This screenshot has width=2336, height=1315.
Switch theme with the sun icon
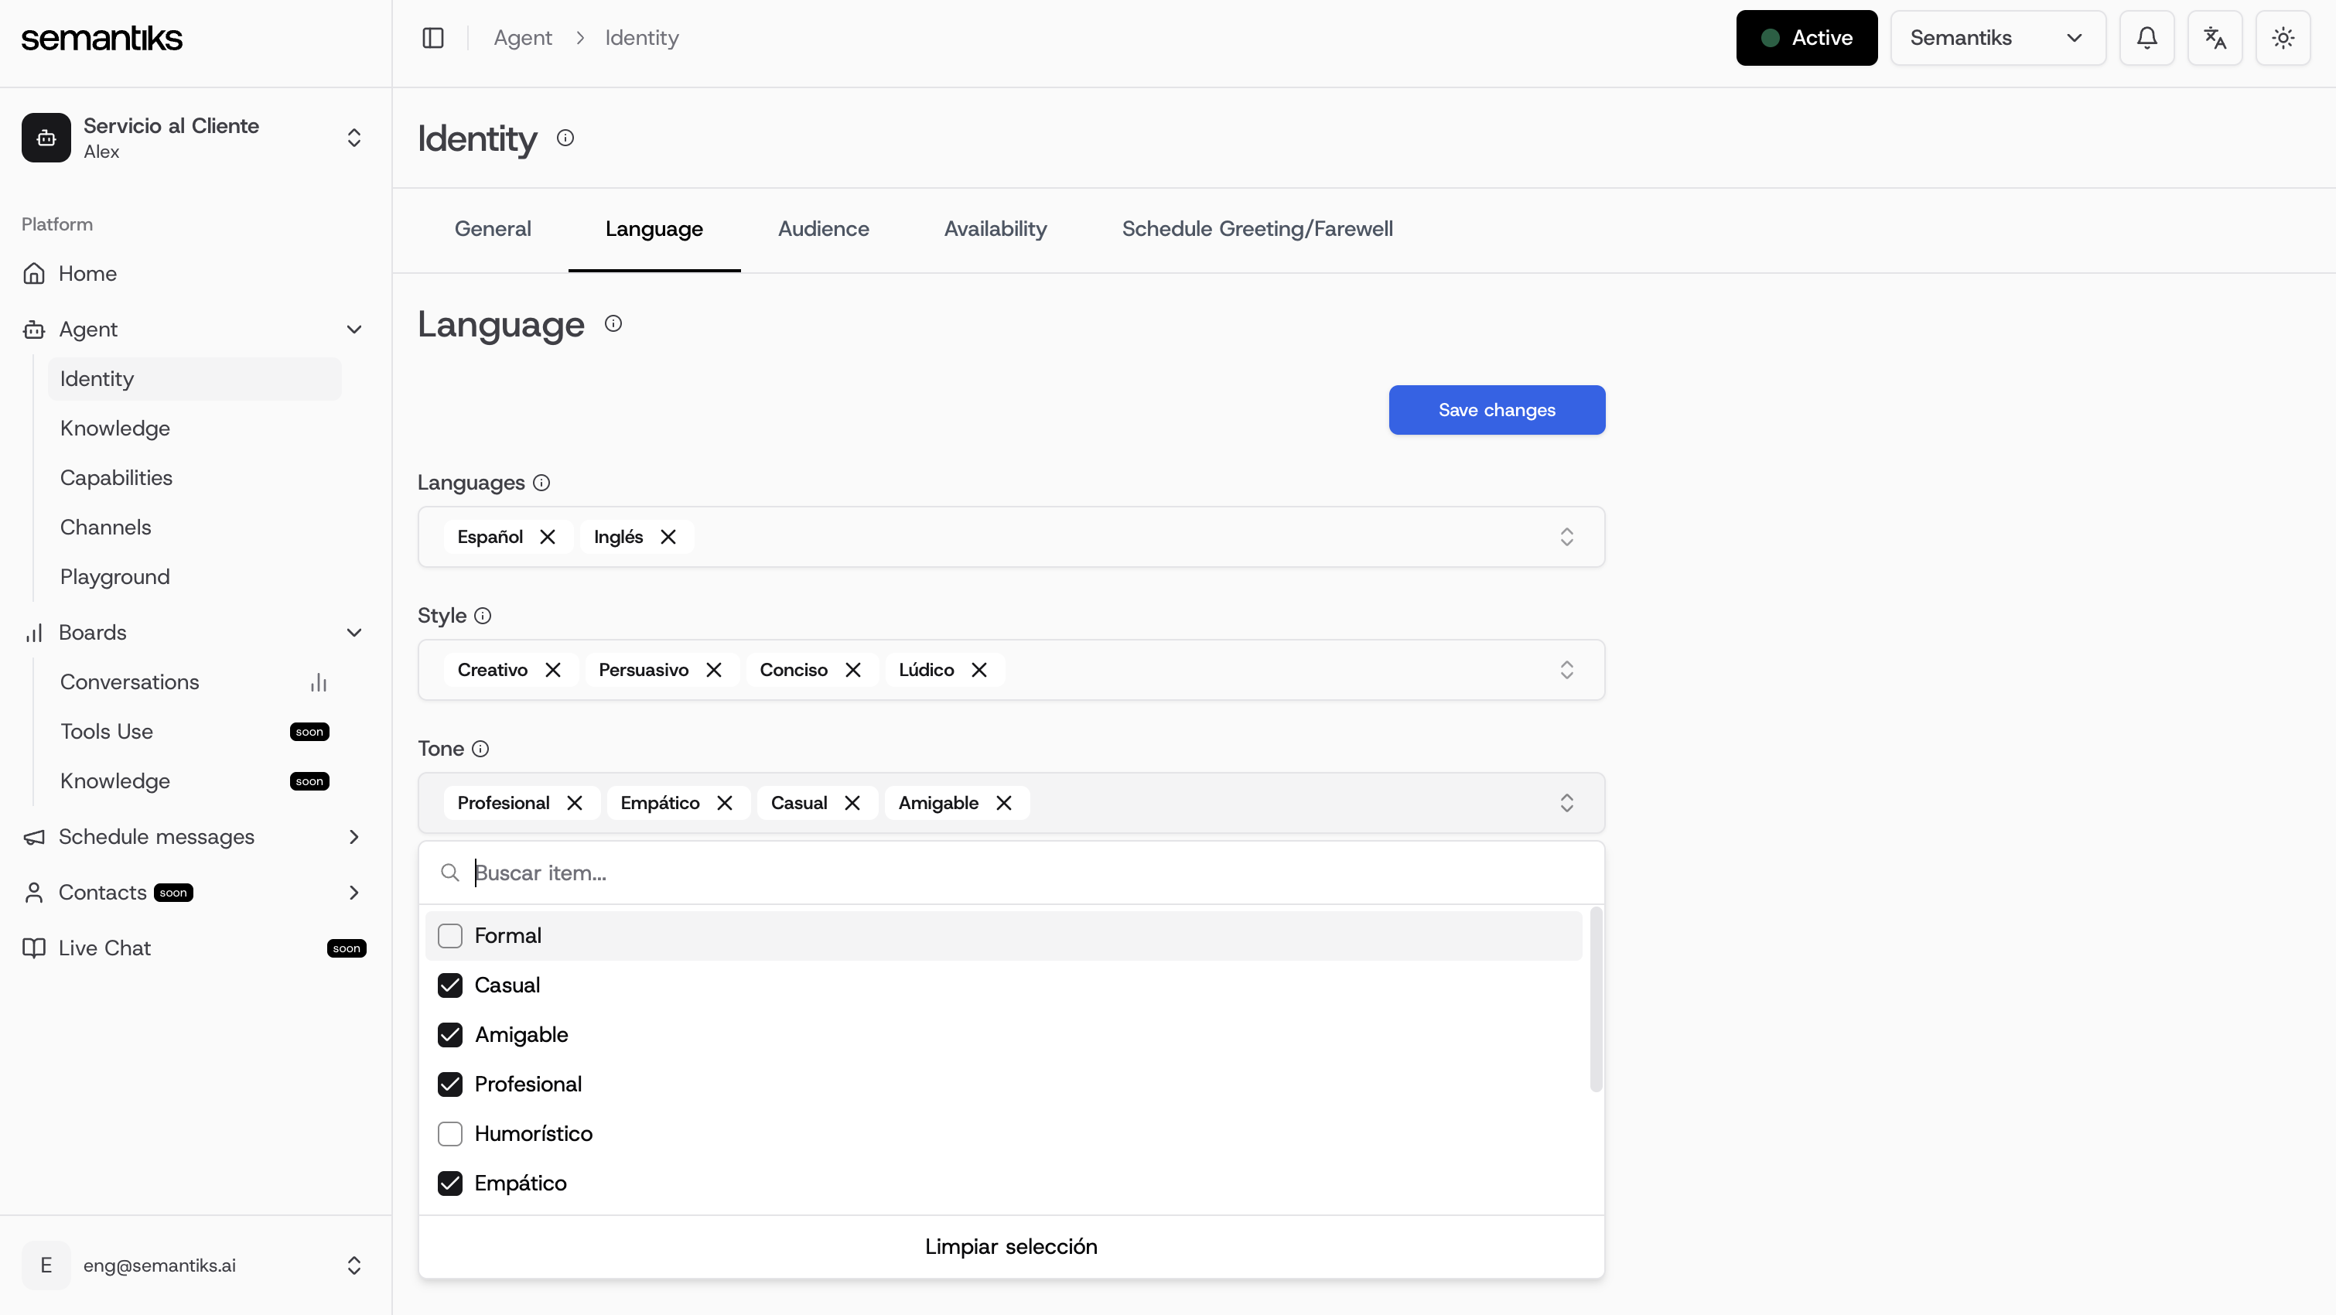click(2283, 38)
